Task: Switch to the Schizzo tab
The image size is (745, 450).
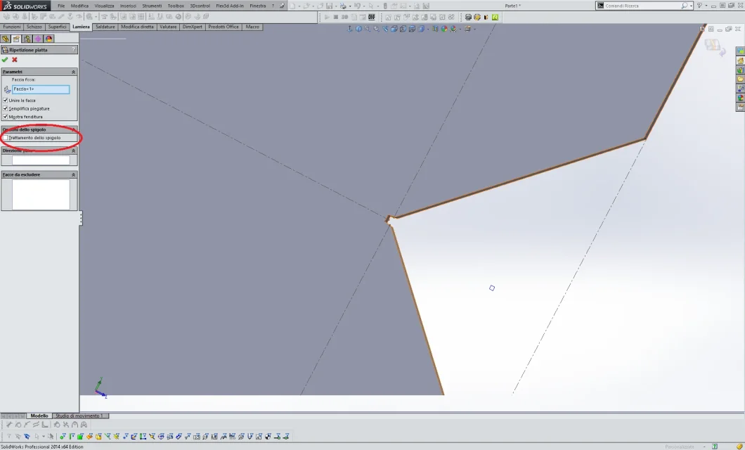Action: [x=34, y=27]
